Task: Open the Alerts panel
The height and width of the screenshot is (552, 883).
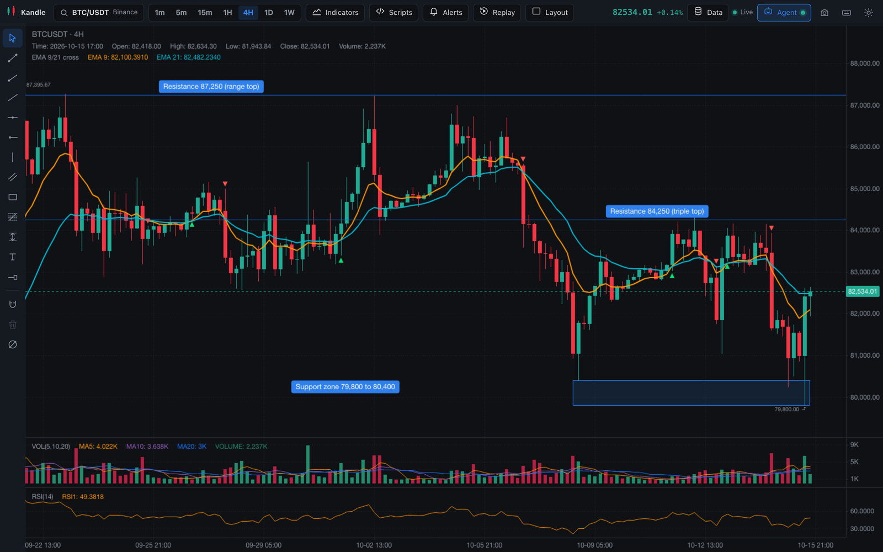Action: [x=446, y=13]
